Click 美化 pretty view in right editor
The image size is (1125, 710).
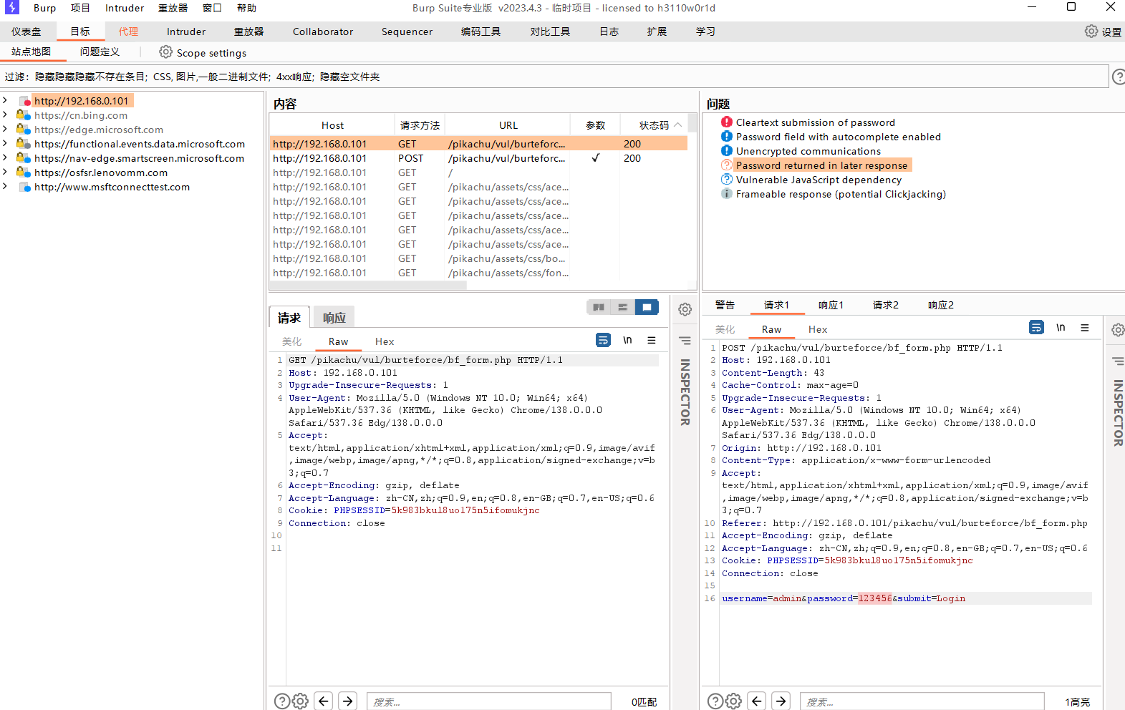[x=725, y=329]
